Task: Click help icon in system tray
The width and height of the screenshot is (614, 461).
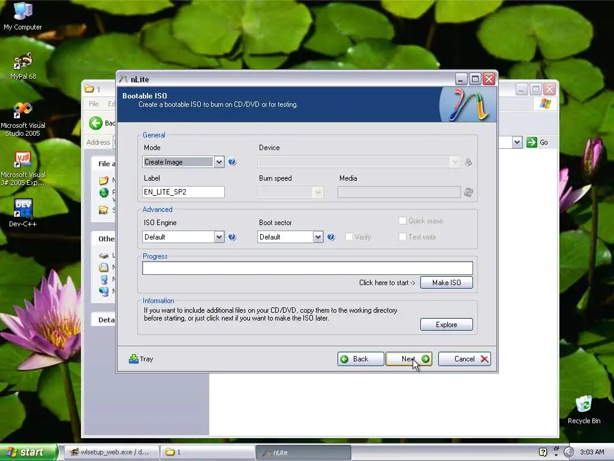Action: 543,452
